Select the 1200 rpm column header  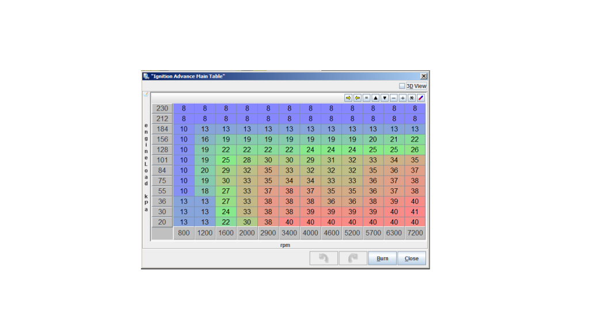[205, 233]
